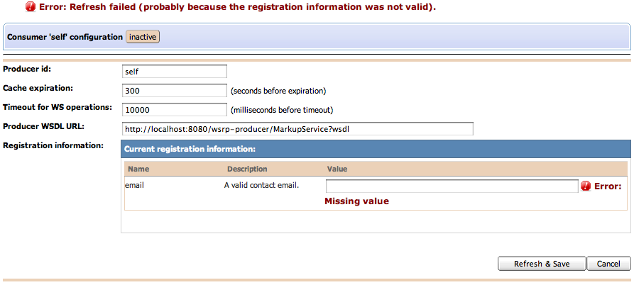Image resolution: width=634 pixels, height=285 pixels.
Task: Click the Consumer 'self' configuration title
Action: (x=65, y=36)
